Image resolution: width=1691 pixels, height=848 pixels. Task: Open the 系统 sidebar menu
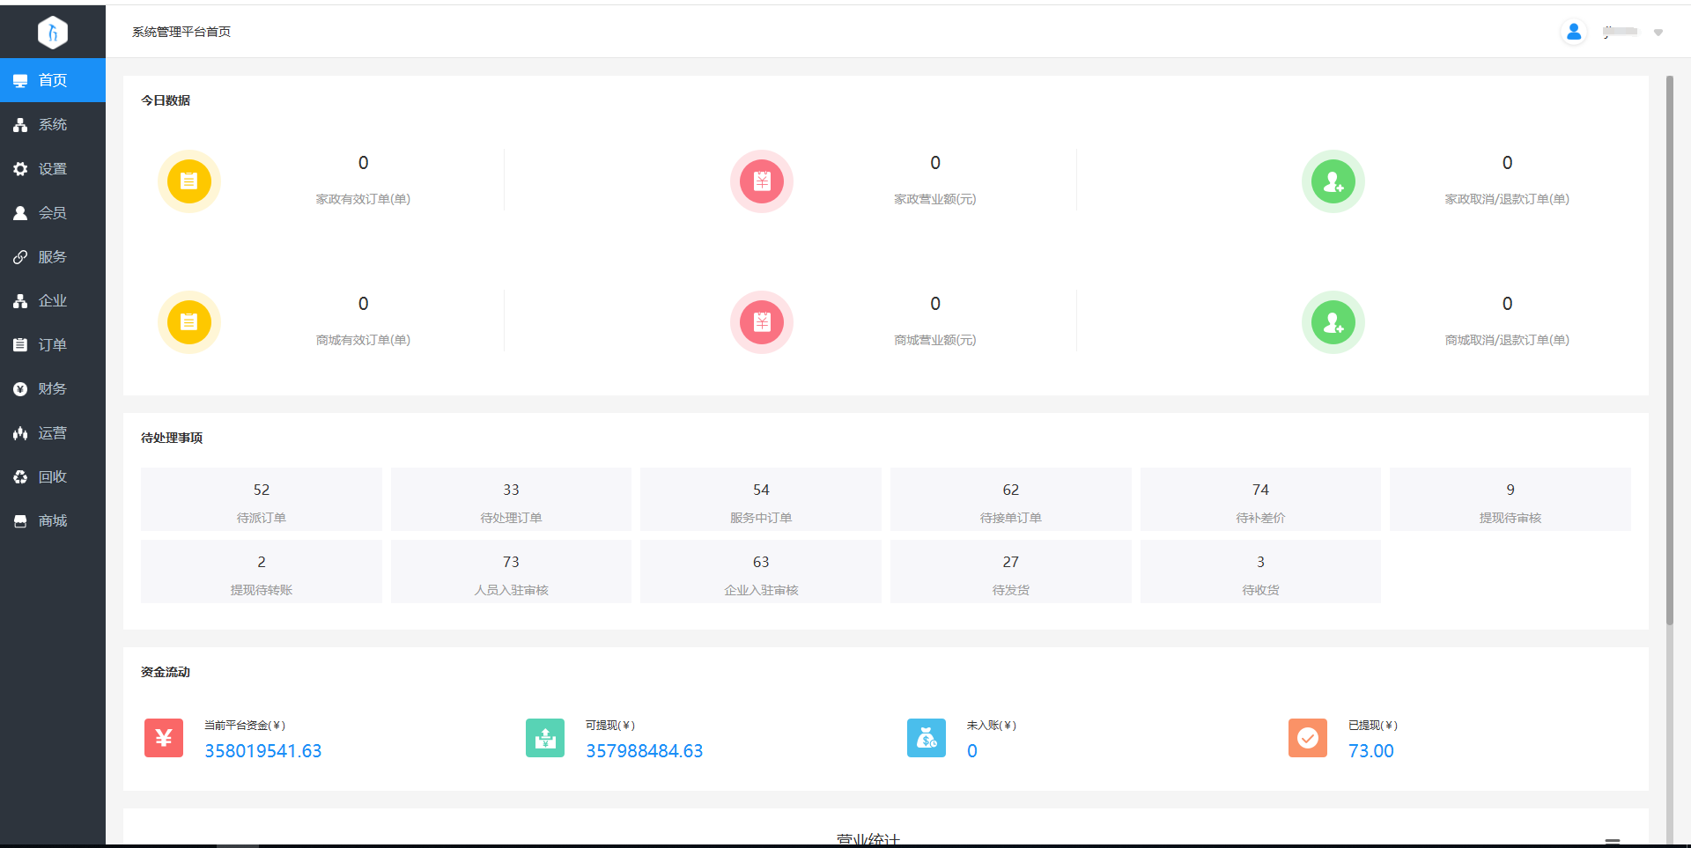(53, 124)
